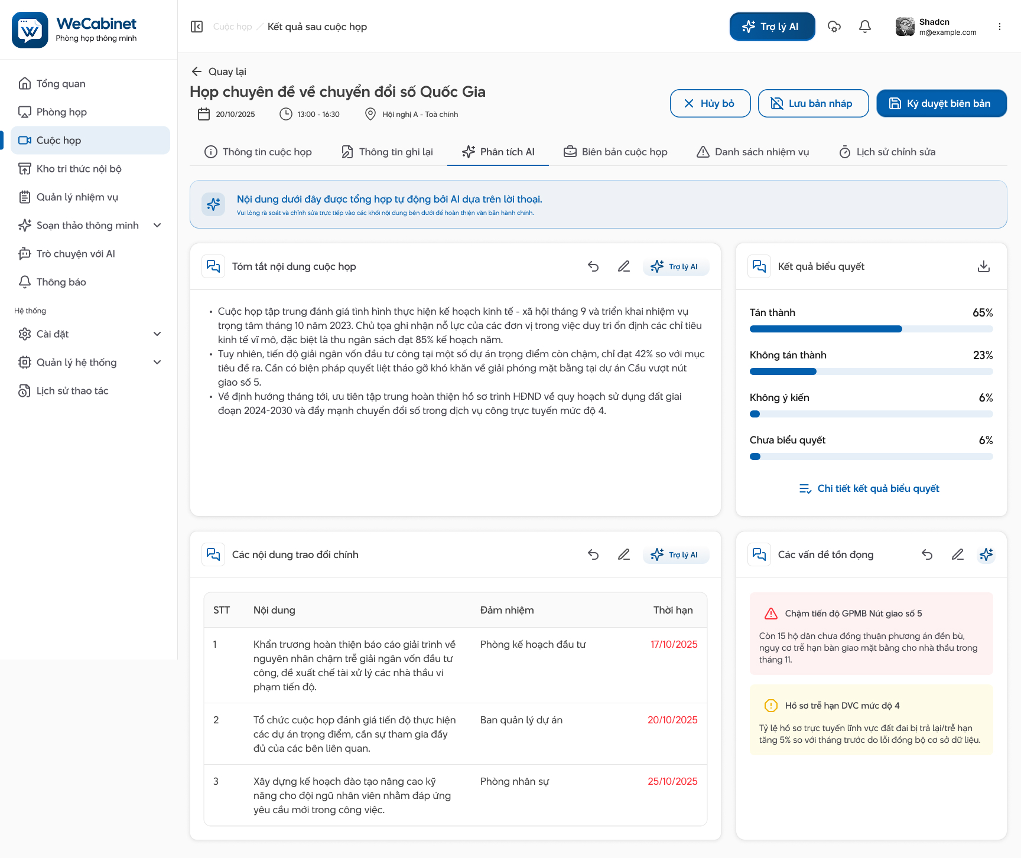
Task: Edit the Các vấn đề tồn đọng card
Action: (958, 554)
